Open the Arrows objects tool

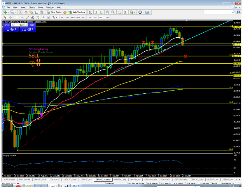[x=54, y=17]
